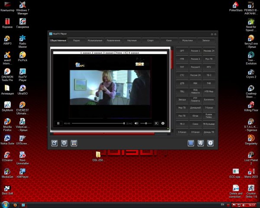Open Mozilla Firefox desktop shortcut
Screen dimensions: 260x208
(x=7, y=125)
